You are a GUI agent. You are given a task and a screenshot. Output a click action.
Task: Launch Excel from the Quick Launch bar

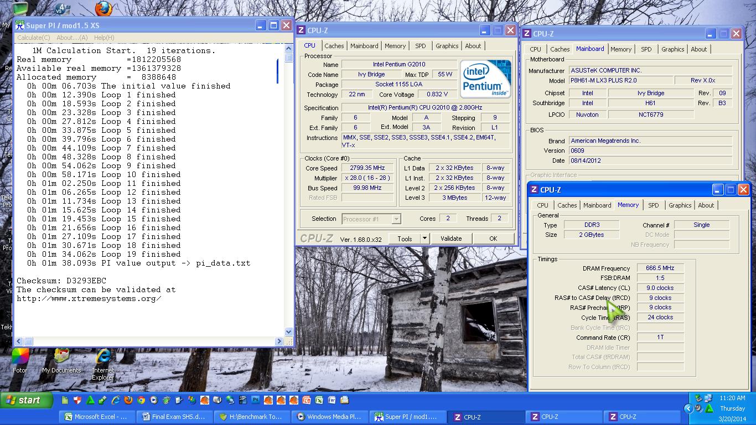coord(319,400)
